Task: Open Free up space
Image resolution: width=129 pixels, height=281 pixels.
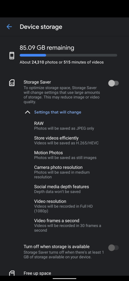Action: [x=37, y=273]
